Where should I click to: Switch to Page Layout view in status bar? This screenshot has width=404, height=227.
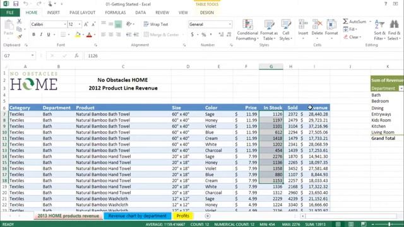click(351, 224)
